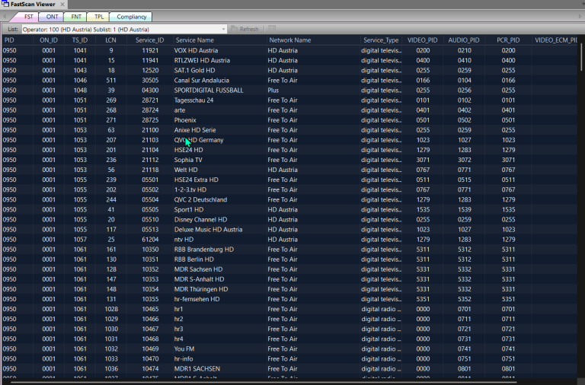This screenshot has width=585, height=385.
Task: Select the Phoenix service row
Action: [289, 120]
